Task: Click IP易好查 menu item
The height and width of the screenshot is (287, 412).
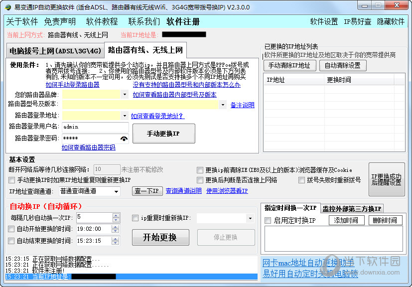Action: [358, 21]
